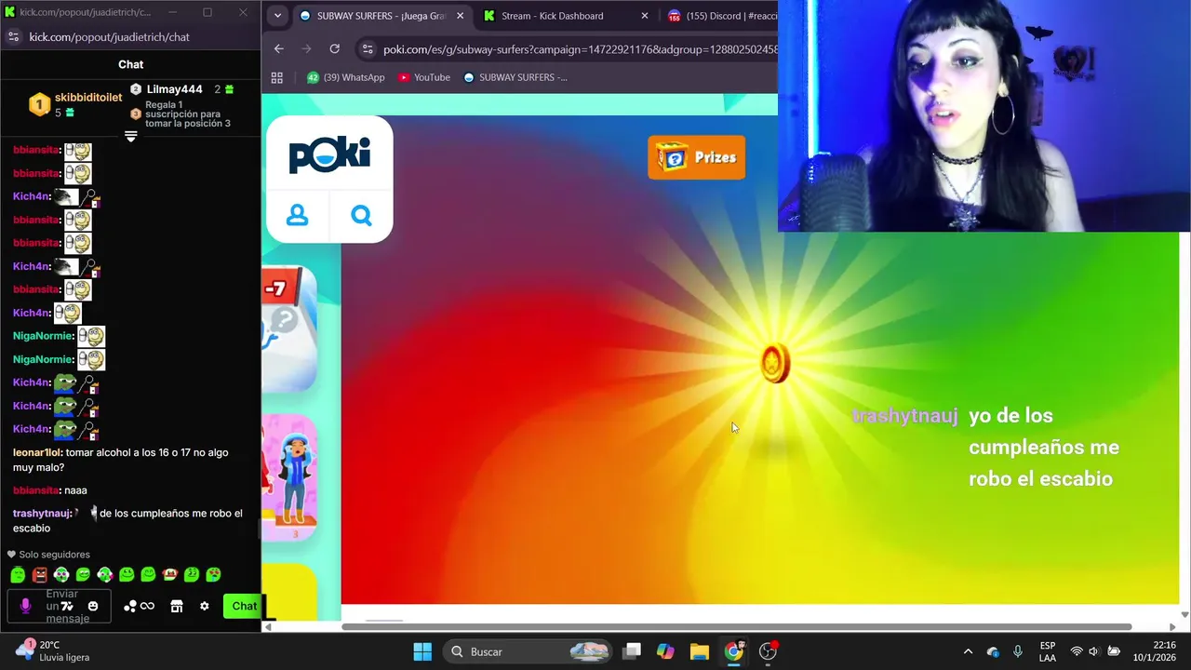Reload the Poki page
This screenshot has height=670, width=1191.
pyautogui.click(x=334, y=48)
